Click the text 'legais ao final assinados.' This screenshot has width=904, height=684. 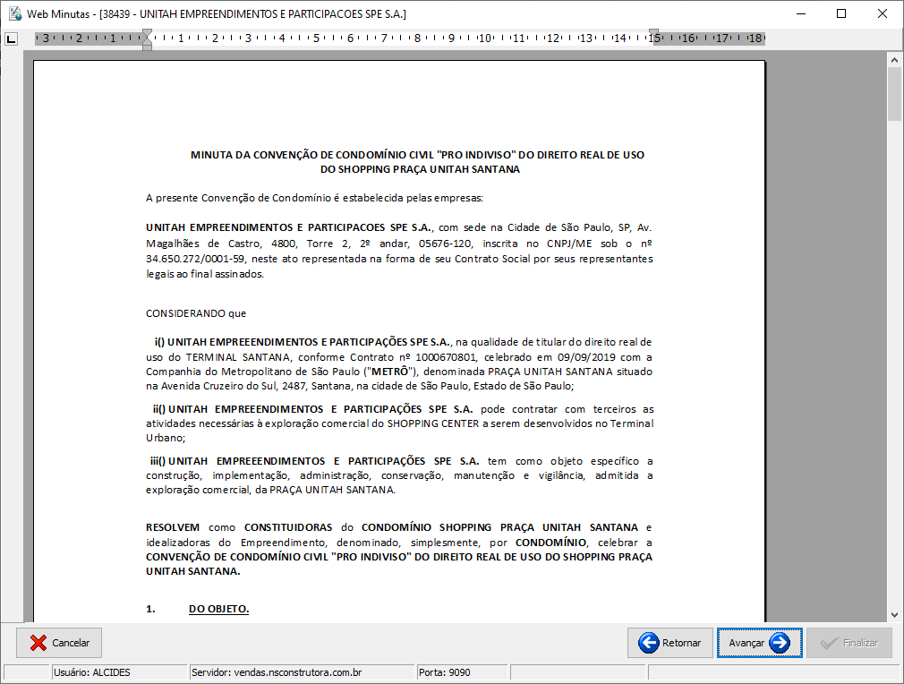pyautogui.click(x=205, y=274)
